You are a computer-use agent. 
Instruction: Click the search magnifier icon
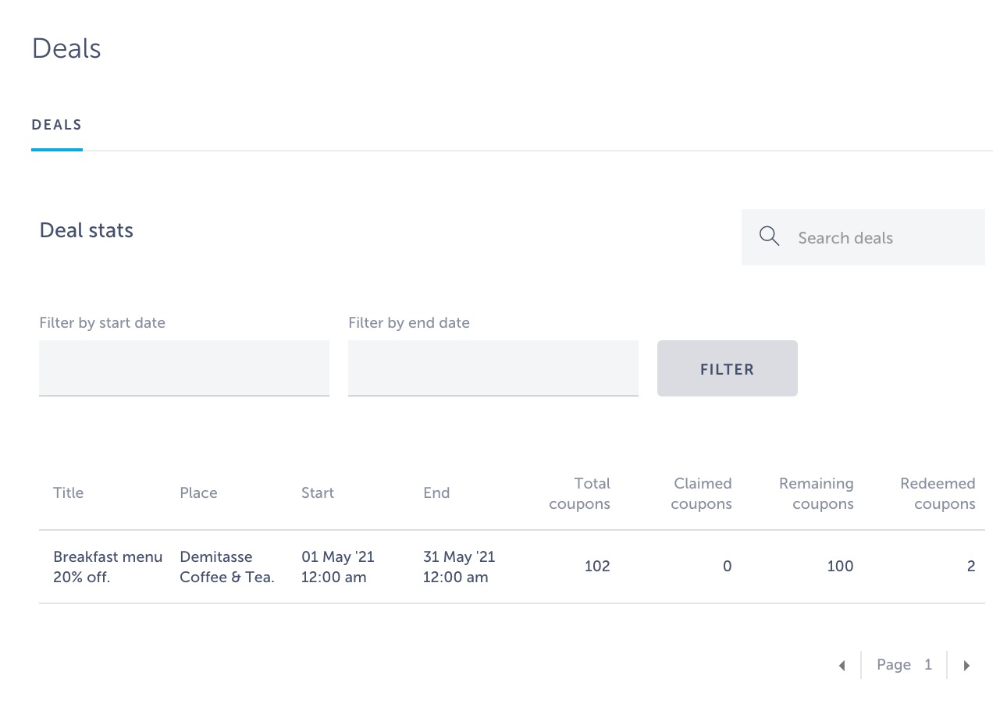click(769, 237)
